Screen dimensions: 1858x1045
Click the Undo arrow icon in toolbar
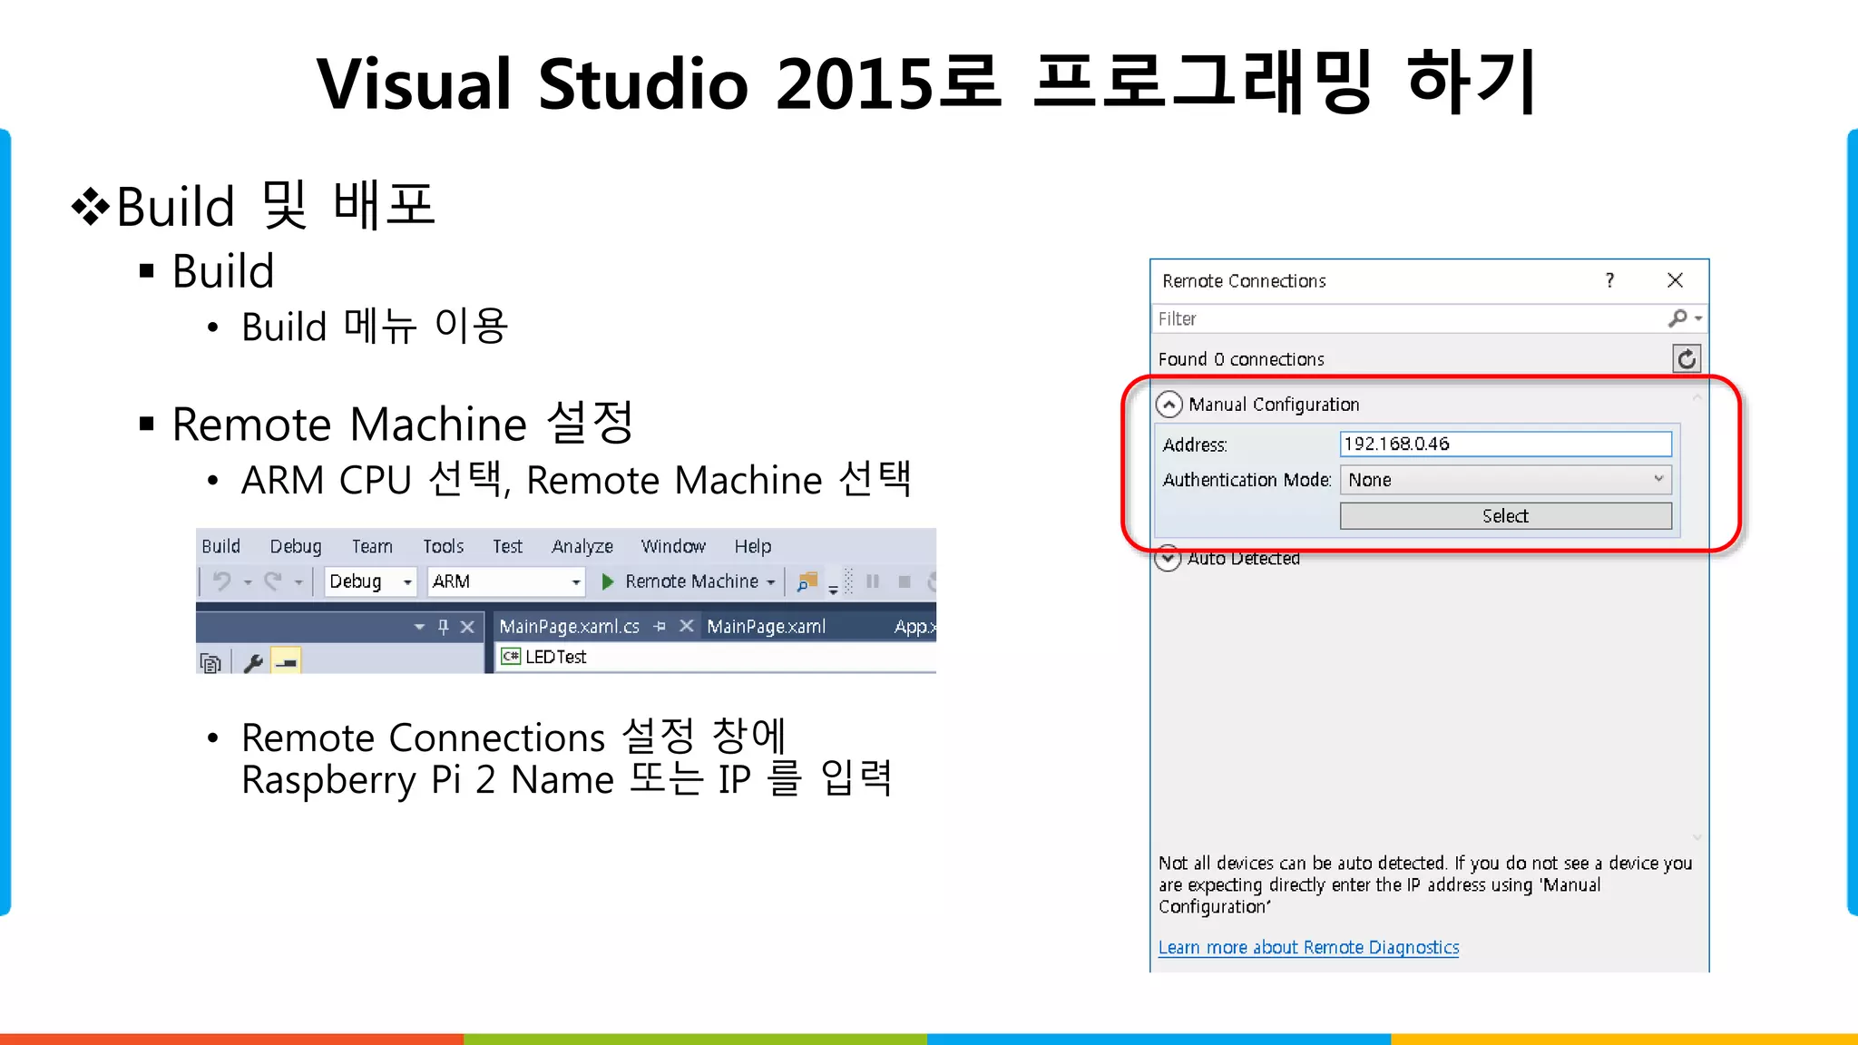pos(221,581)
